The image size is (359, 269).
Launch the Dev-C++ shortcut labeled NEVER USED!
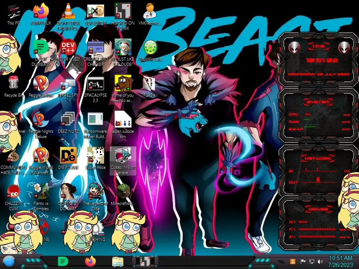click(x=68, y=50)
